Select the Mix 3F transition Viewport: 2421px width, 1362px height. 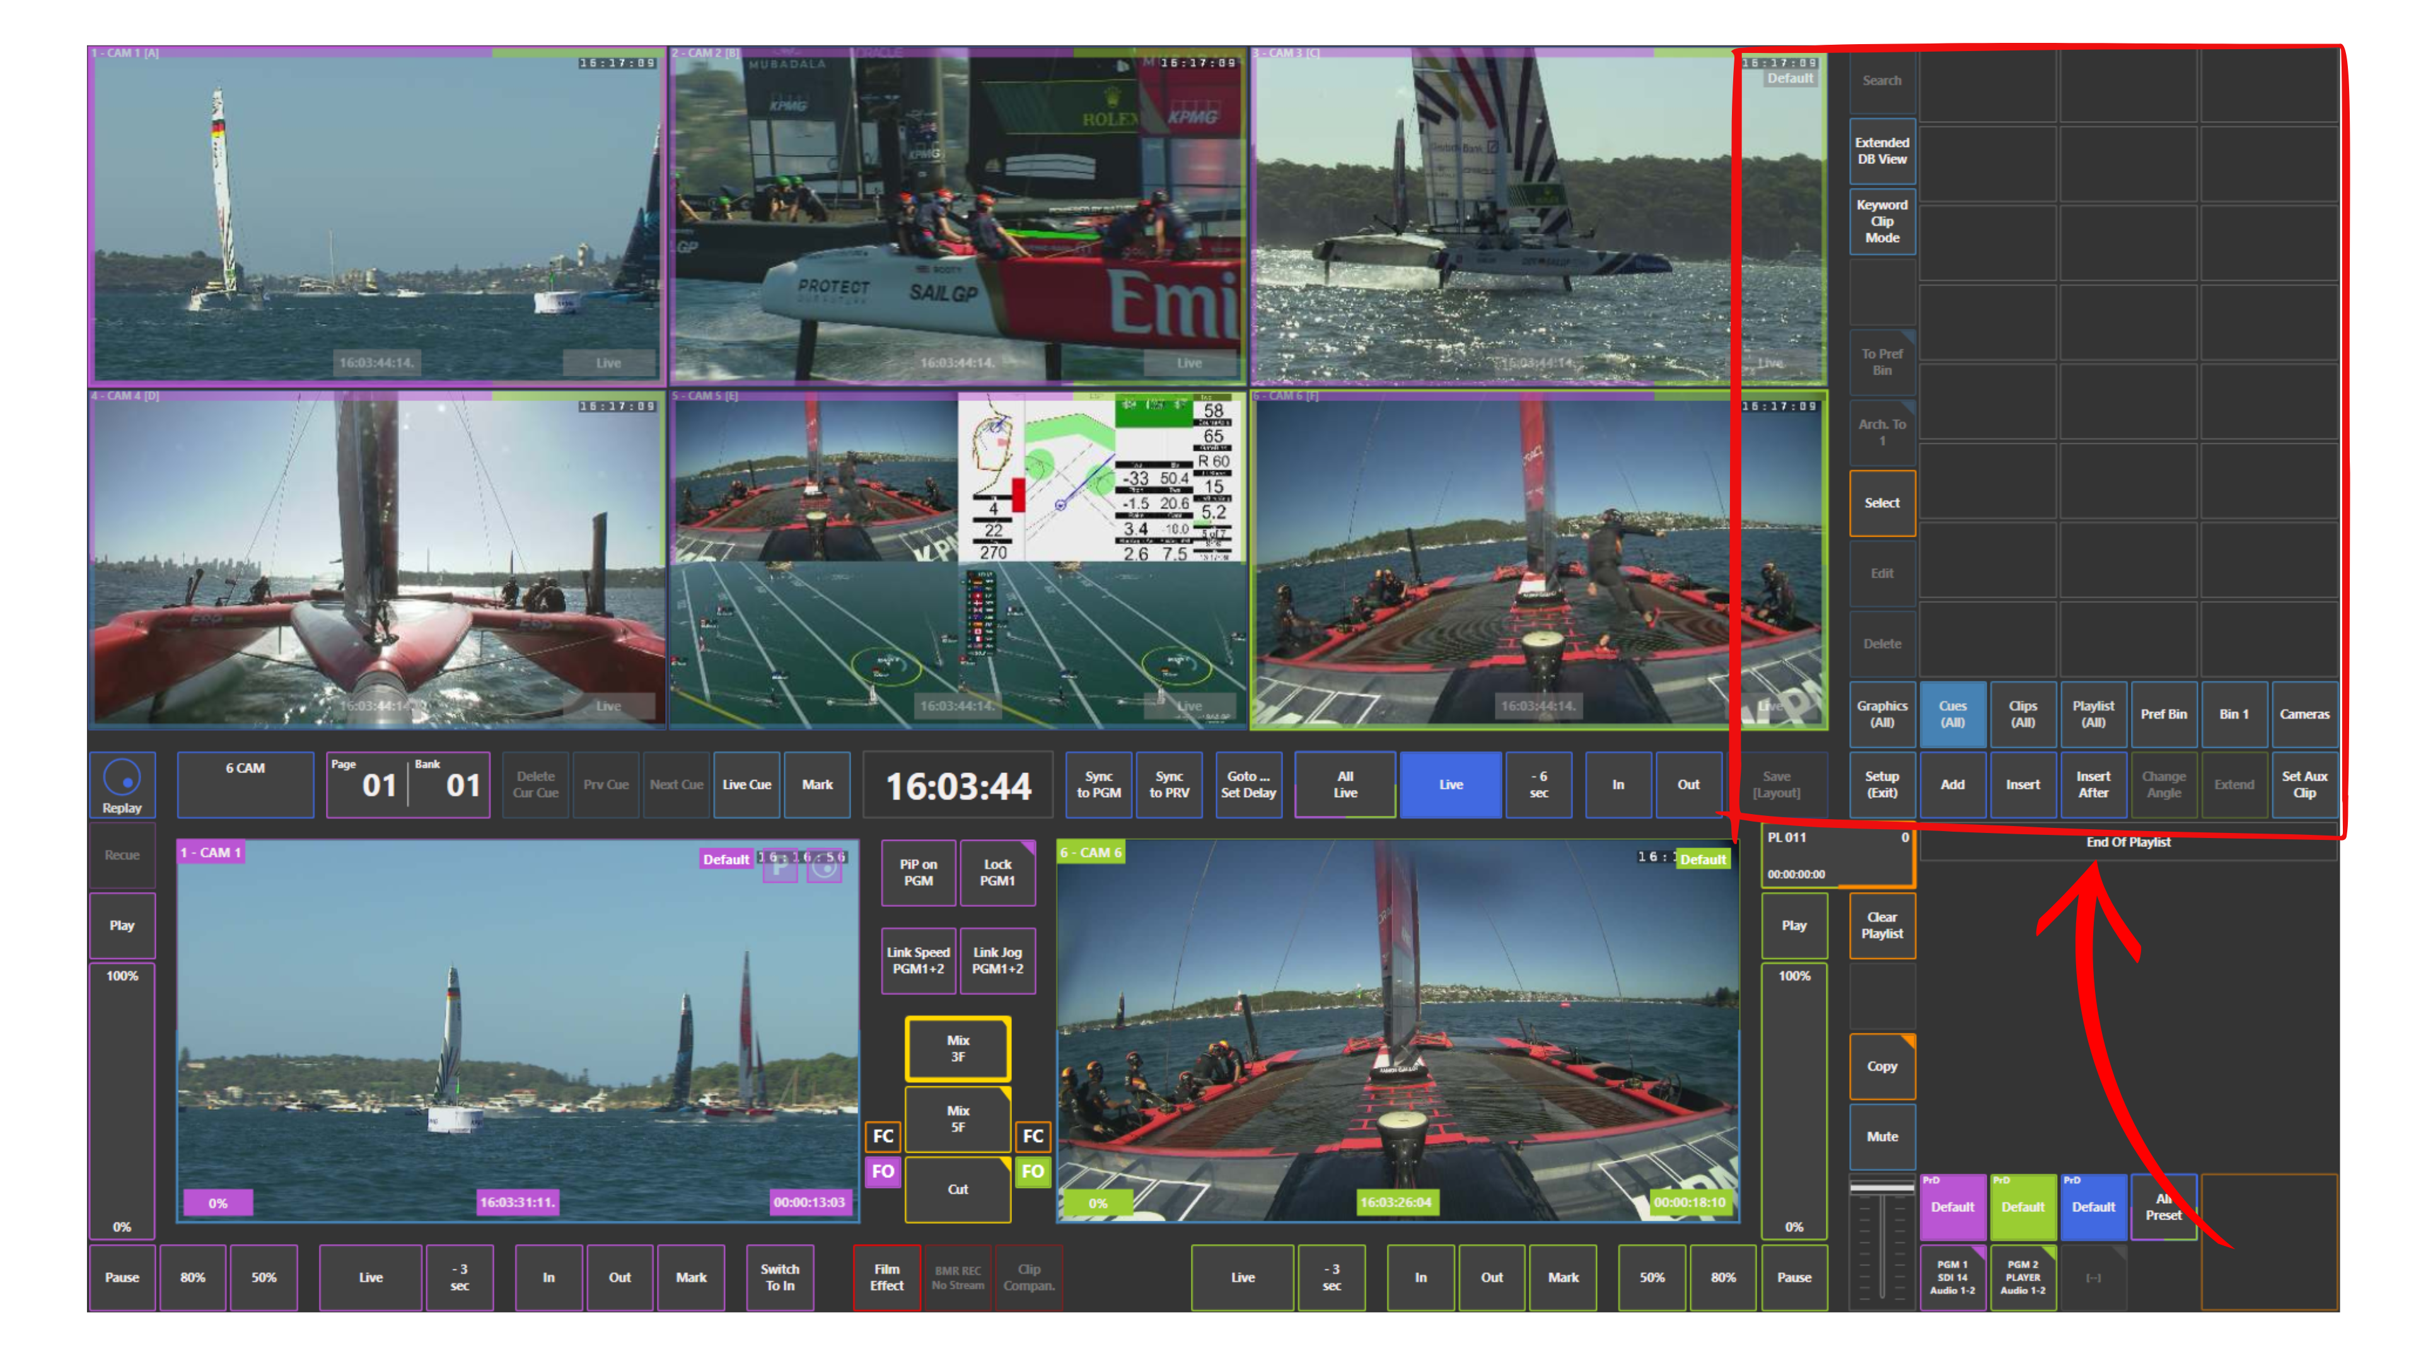pos(958,1048)
